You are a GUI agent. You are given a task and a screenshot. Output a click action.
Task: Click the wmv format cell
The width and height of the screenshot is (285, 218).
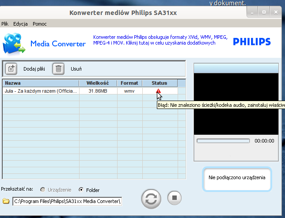pos(129,91)
